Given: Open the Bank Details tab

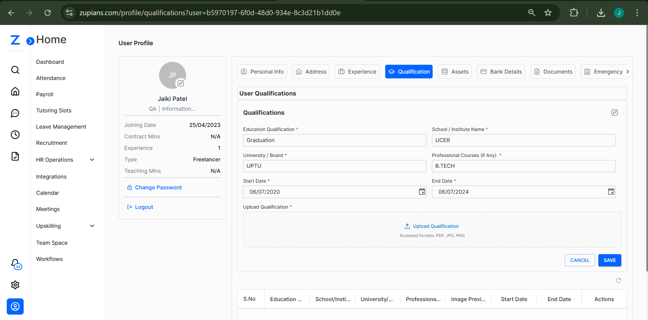Looking at the screenshot, I should [x=501, y=72].
